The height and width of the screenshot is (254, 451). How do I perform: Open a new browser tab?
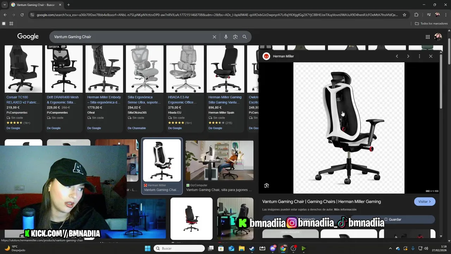pos(68,5)
